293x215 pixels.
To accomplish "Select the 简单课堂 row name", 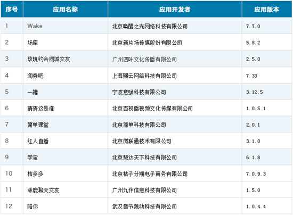I will [38, 125].
